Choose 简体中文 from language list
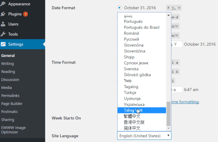Viewport: 218px width, 142px height. point(142,128)
